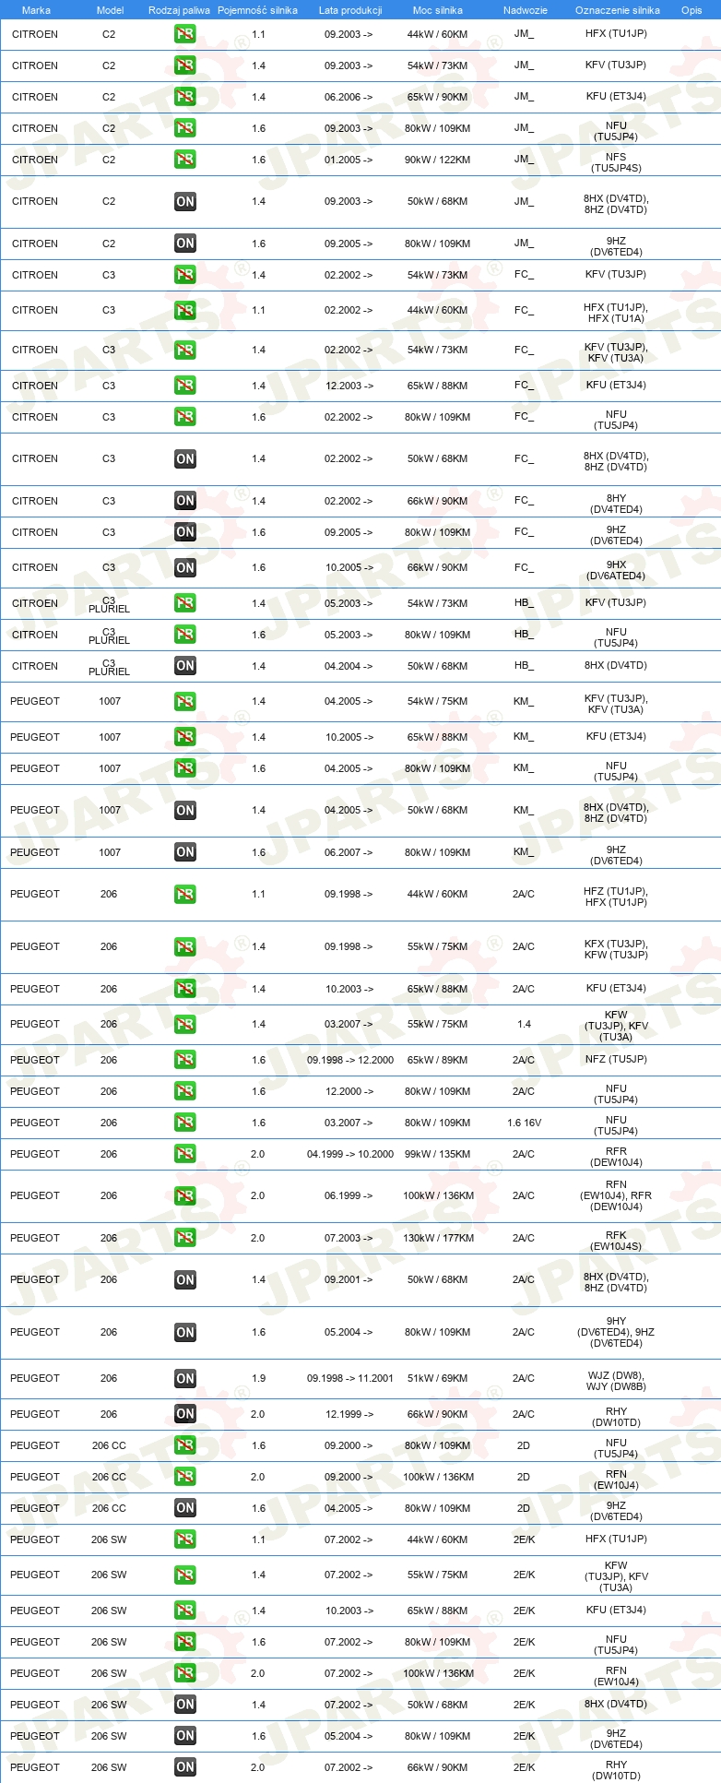Click the petrol icon in 206 1.6 16V row
Image resolution: width=721 pixels, height=1783 pixels.
pos(185,1123)
